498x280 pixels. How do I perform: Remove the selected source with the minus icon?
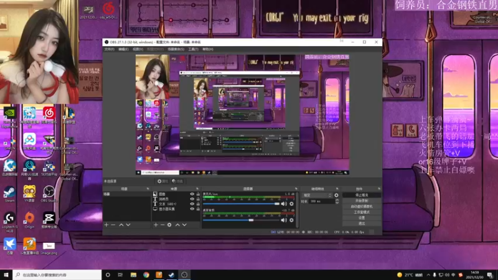click(x=162, y=225)
